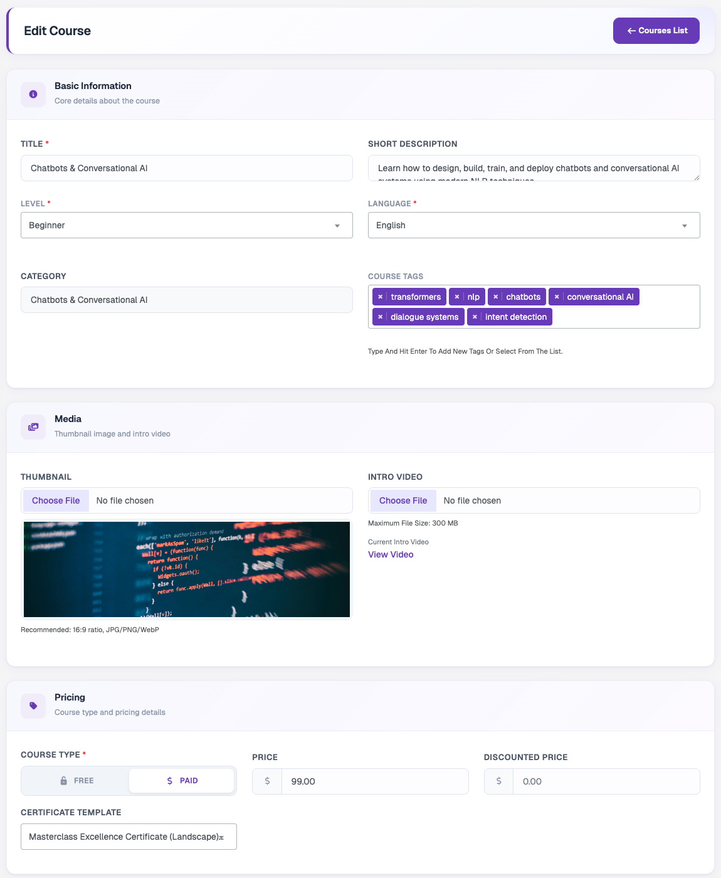
Task: Select the FREE course type
Action: (x=76, y=781)
